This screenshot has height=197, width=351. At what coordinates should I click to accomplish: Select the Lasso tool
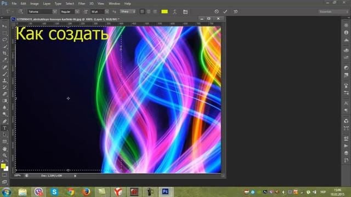4,40
